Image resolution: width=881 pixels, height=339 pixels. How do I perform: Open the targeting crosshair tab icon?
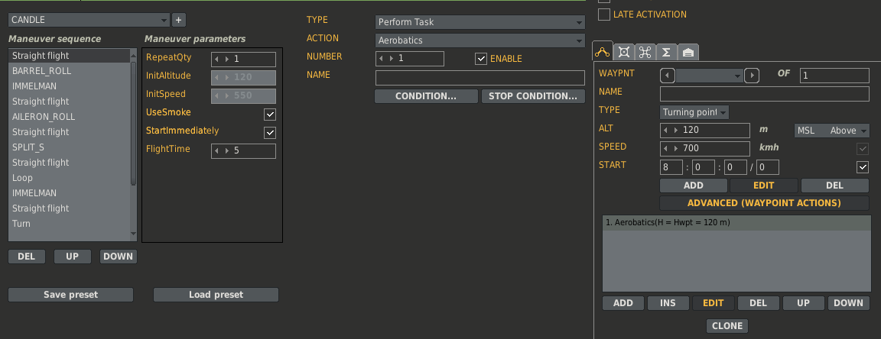click(624, 52)
